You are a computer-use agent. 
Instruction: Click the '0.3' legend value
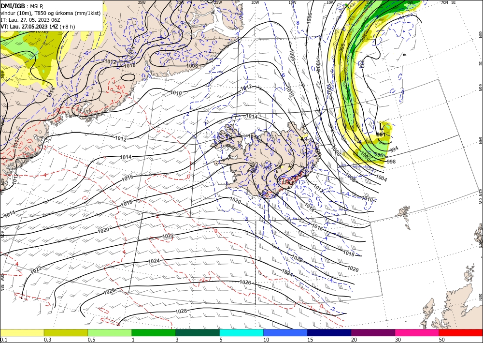coord(47,340)
